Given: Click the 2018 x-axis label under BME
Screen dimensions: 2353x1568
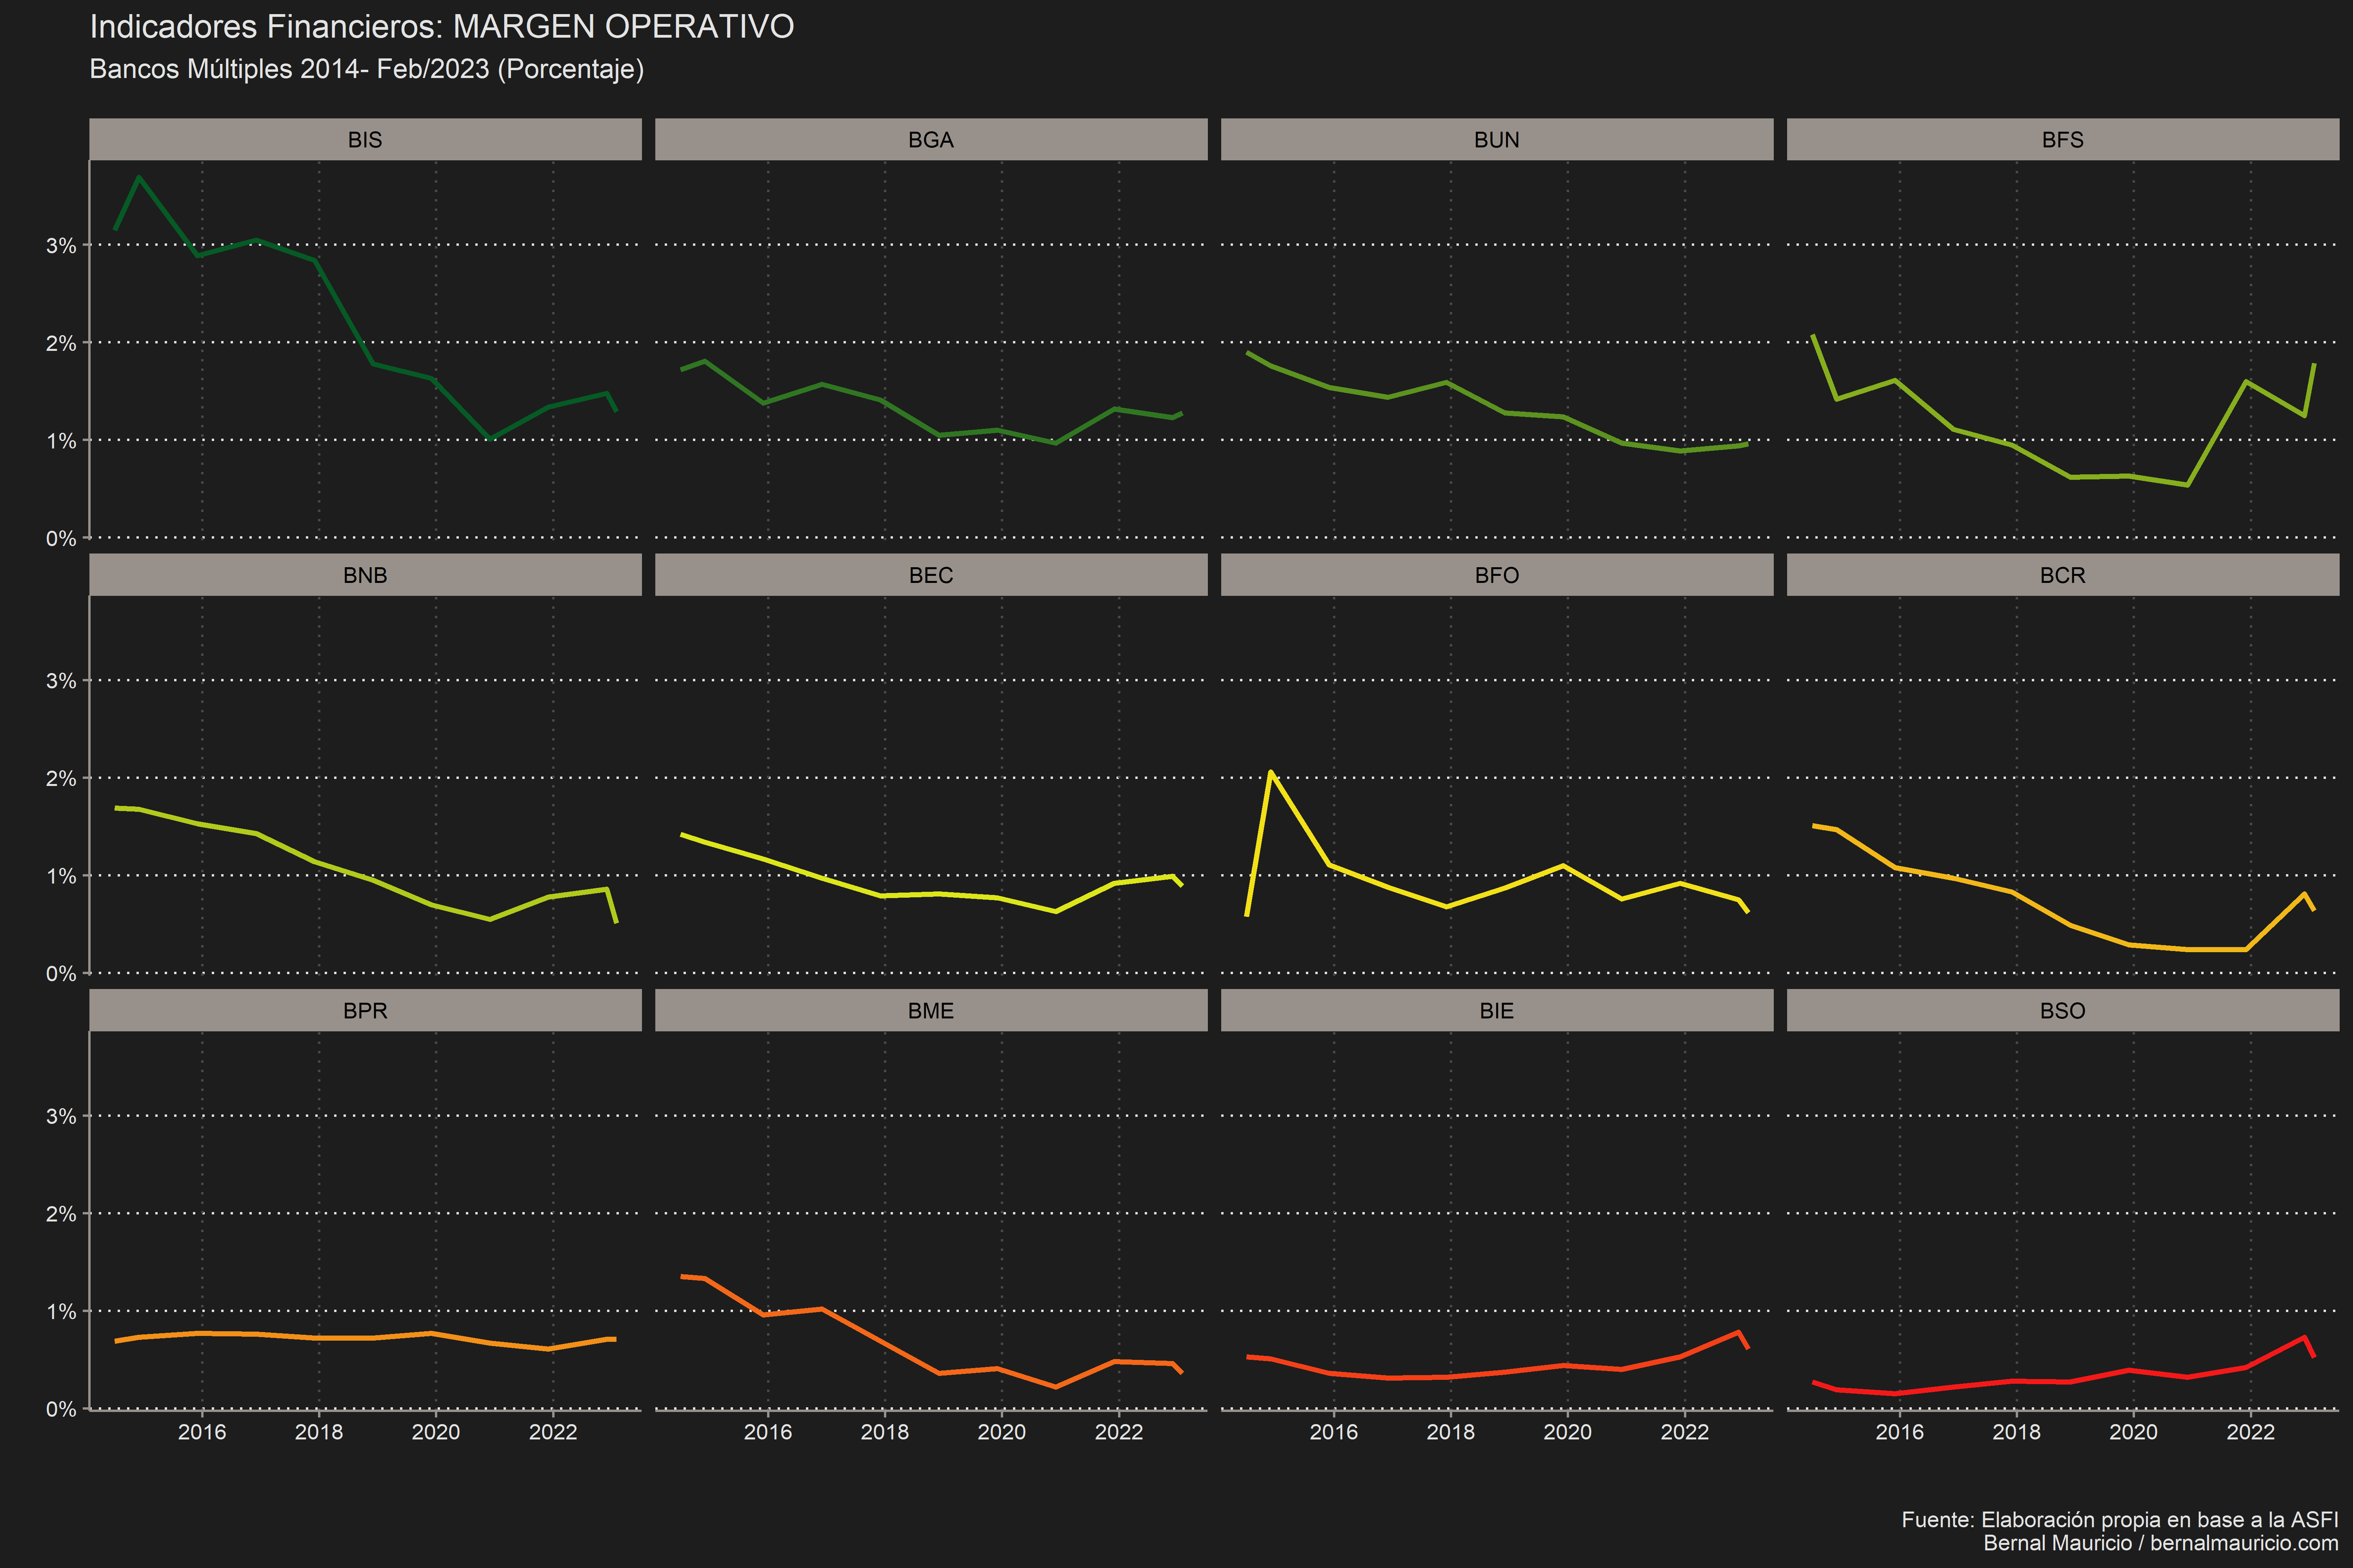Looking at the screenshot, I should [x=886, y=1432].
